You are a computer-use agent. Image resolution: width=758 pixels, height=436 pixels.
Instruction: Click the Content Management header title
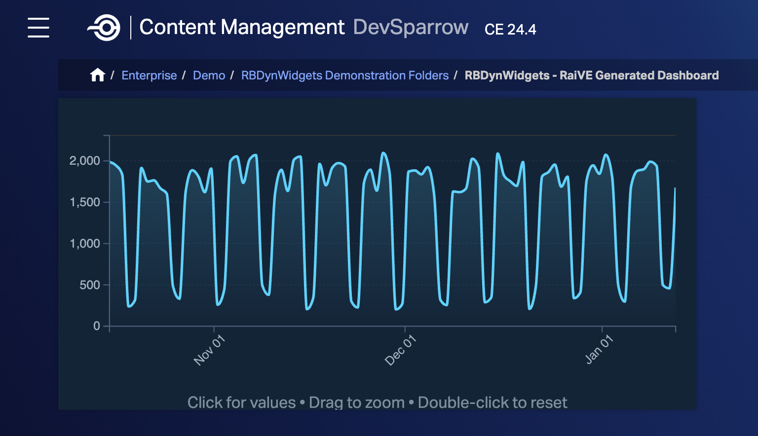[242, 27]
